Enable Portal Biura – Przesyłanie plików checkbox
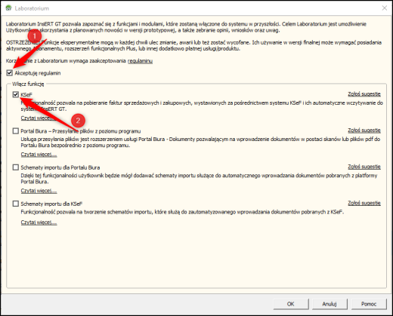The width and height of the screenshot is (393, 316). [x=16, y=131]
